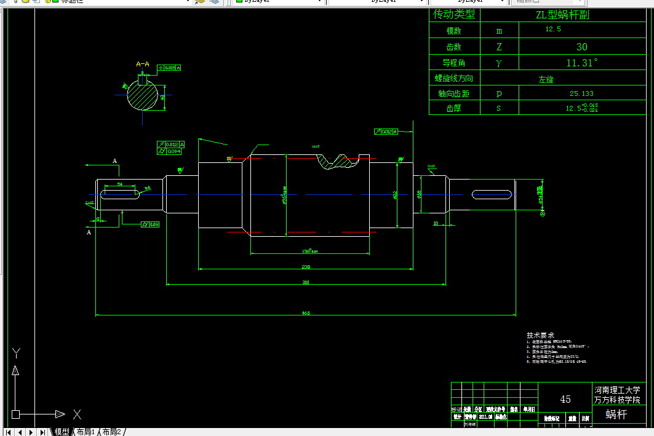Image resolution: width=654 pixels, height=436 pixels.
Task: Jump to last layout tab arrow
Action: click(43, 432)
